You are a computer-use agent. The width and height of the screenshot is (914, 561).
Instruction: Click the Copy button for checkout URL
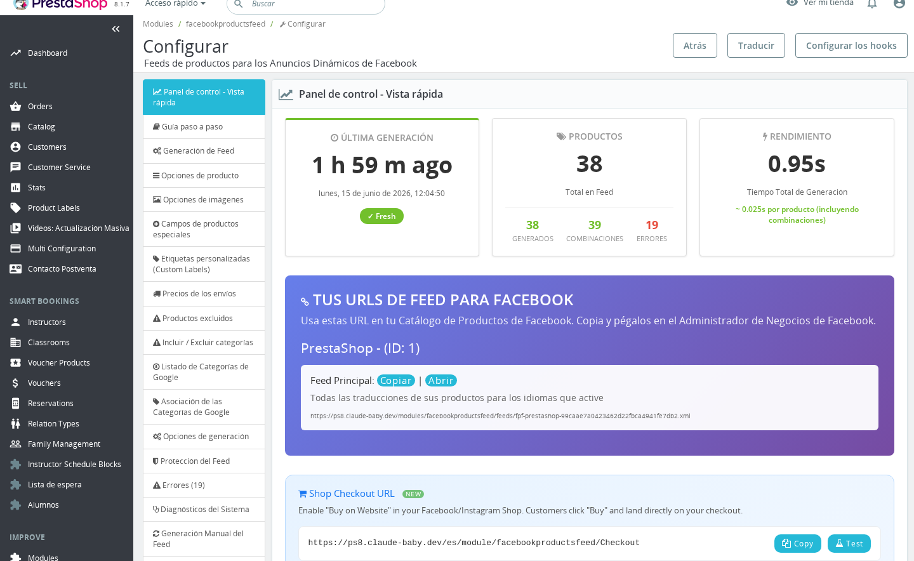click(x=798, y=544)
